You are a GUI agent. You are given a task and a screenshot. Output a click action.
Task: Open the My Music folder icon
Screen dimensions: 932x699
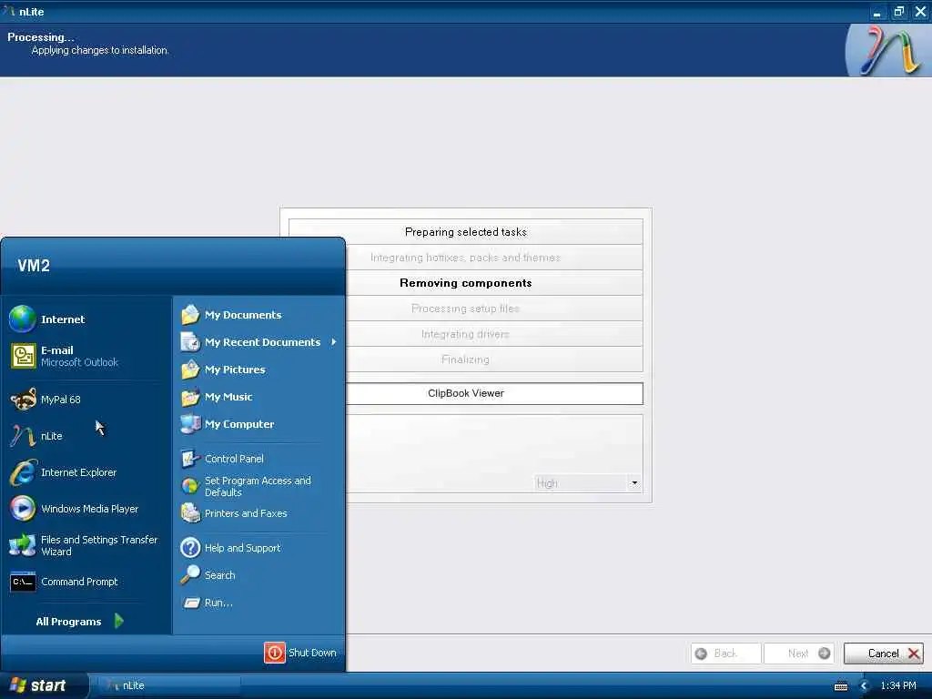(190, 397)
